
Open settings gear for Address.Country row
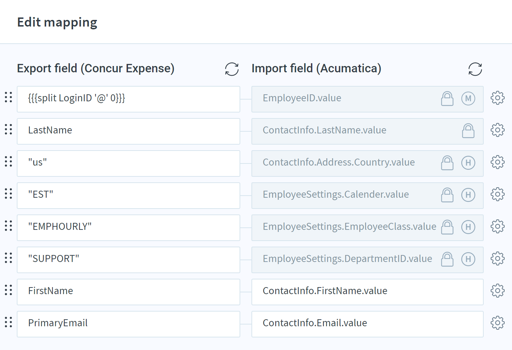497,162
